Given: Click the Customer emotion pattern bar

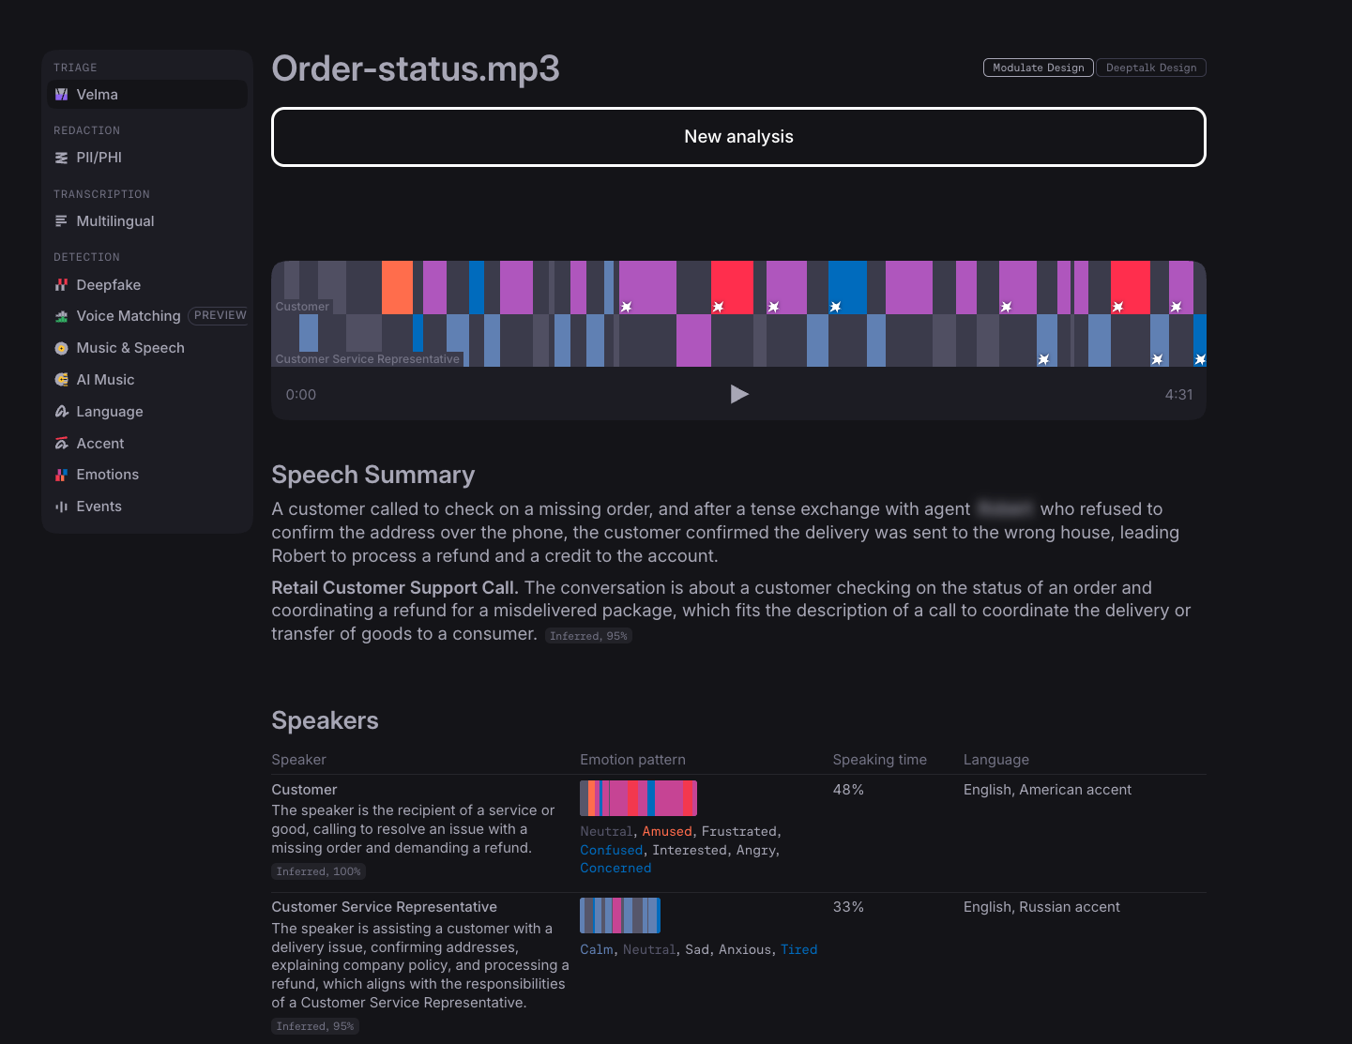Looking at the screenshot, I should pos(638,798).
